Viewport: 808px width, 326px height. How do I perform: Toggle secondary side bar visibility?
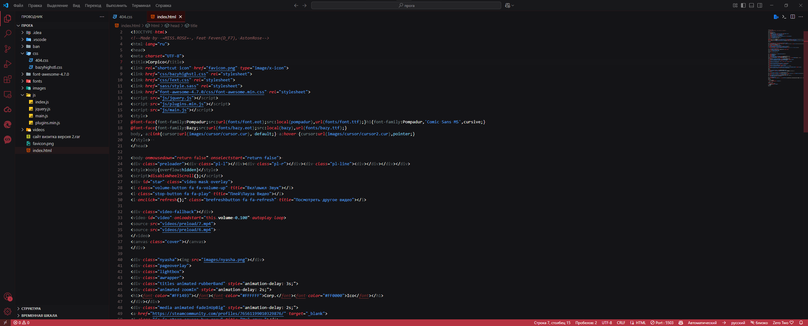pos(760,5)
